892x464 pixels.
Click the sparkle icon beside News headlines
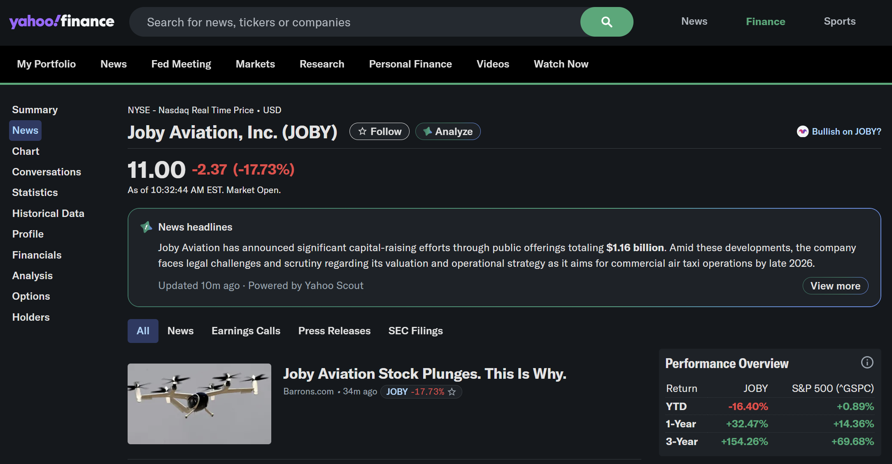pos(146,227)
